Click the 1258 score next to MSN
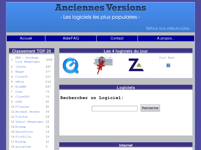The image size is (201, 150). (x=49, y=60)
